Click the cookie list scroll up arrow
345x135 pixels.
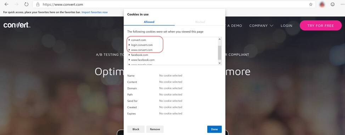point(219,39)
